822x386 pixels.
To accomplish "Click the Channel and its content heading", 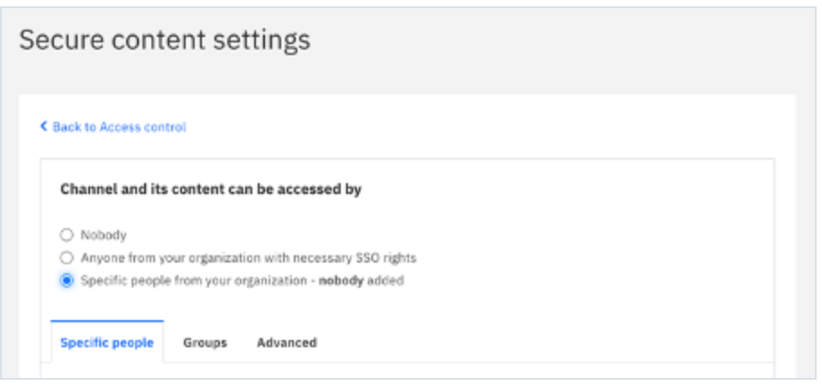I will [211, 188].
